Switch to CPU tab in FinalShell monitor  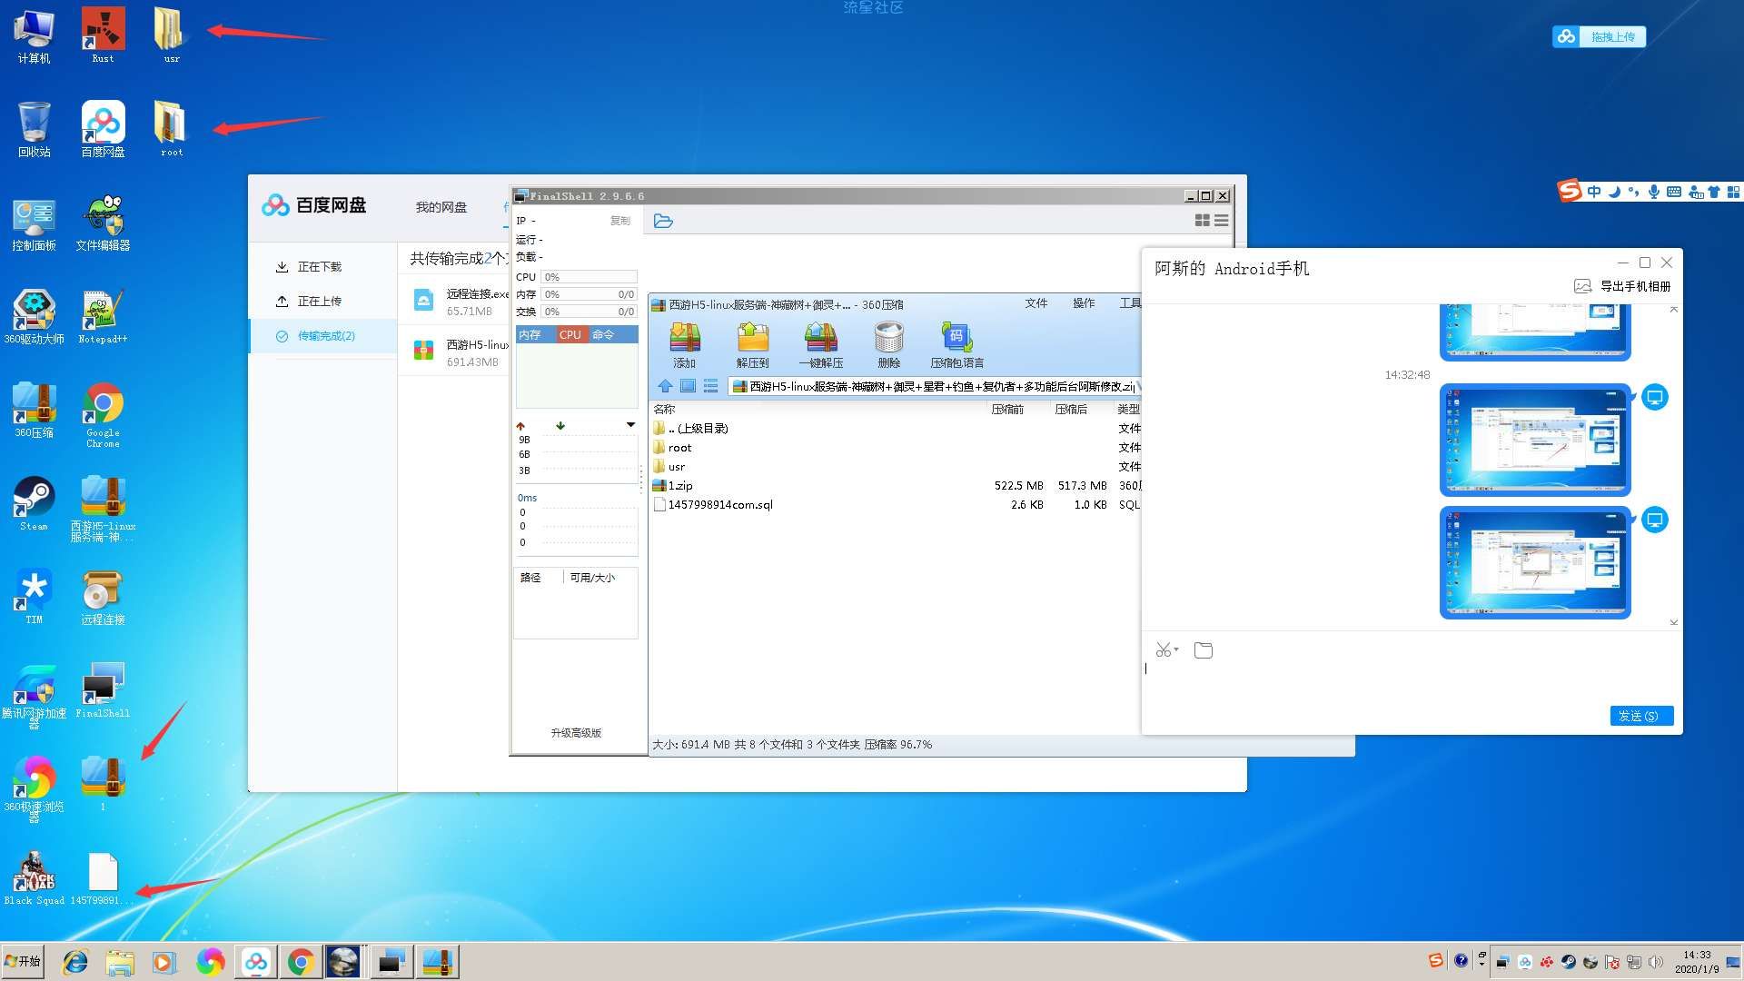pyautogui.click(x=570, y=335)
